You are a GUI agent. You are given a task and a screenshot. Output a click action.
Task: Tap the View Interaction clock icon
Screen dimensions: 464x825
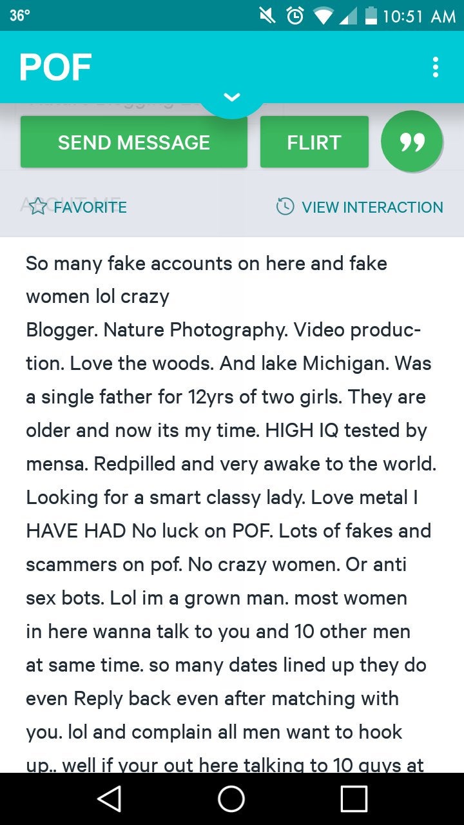tap(285, 207)
